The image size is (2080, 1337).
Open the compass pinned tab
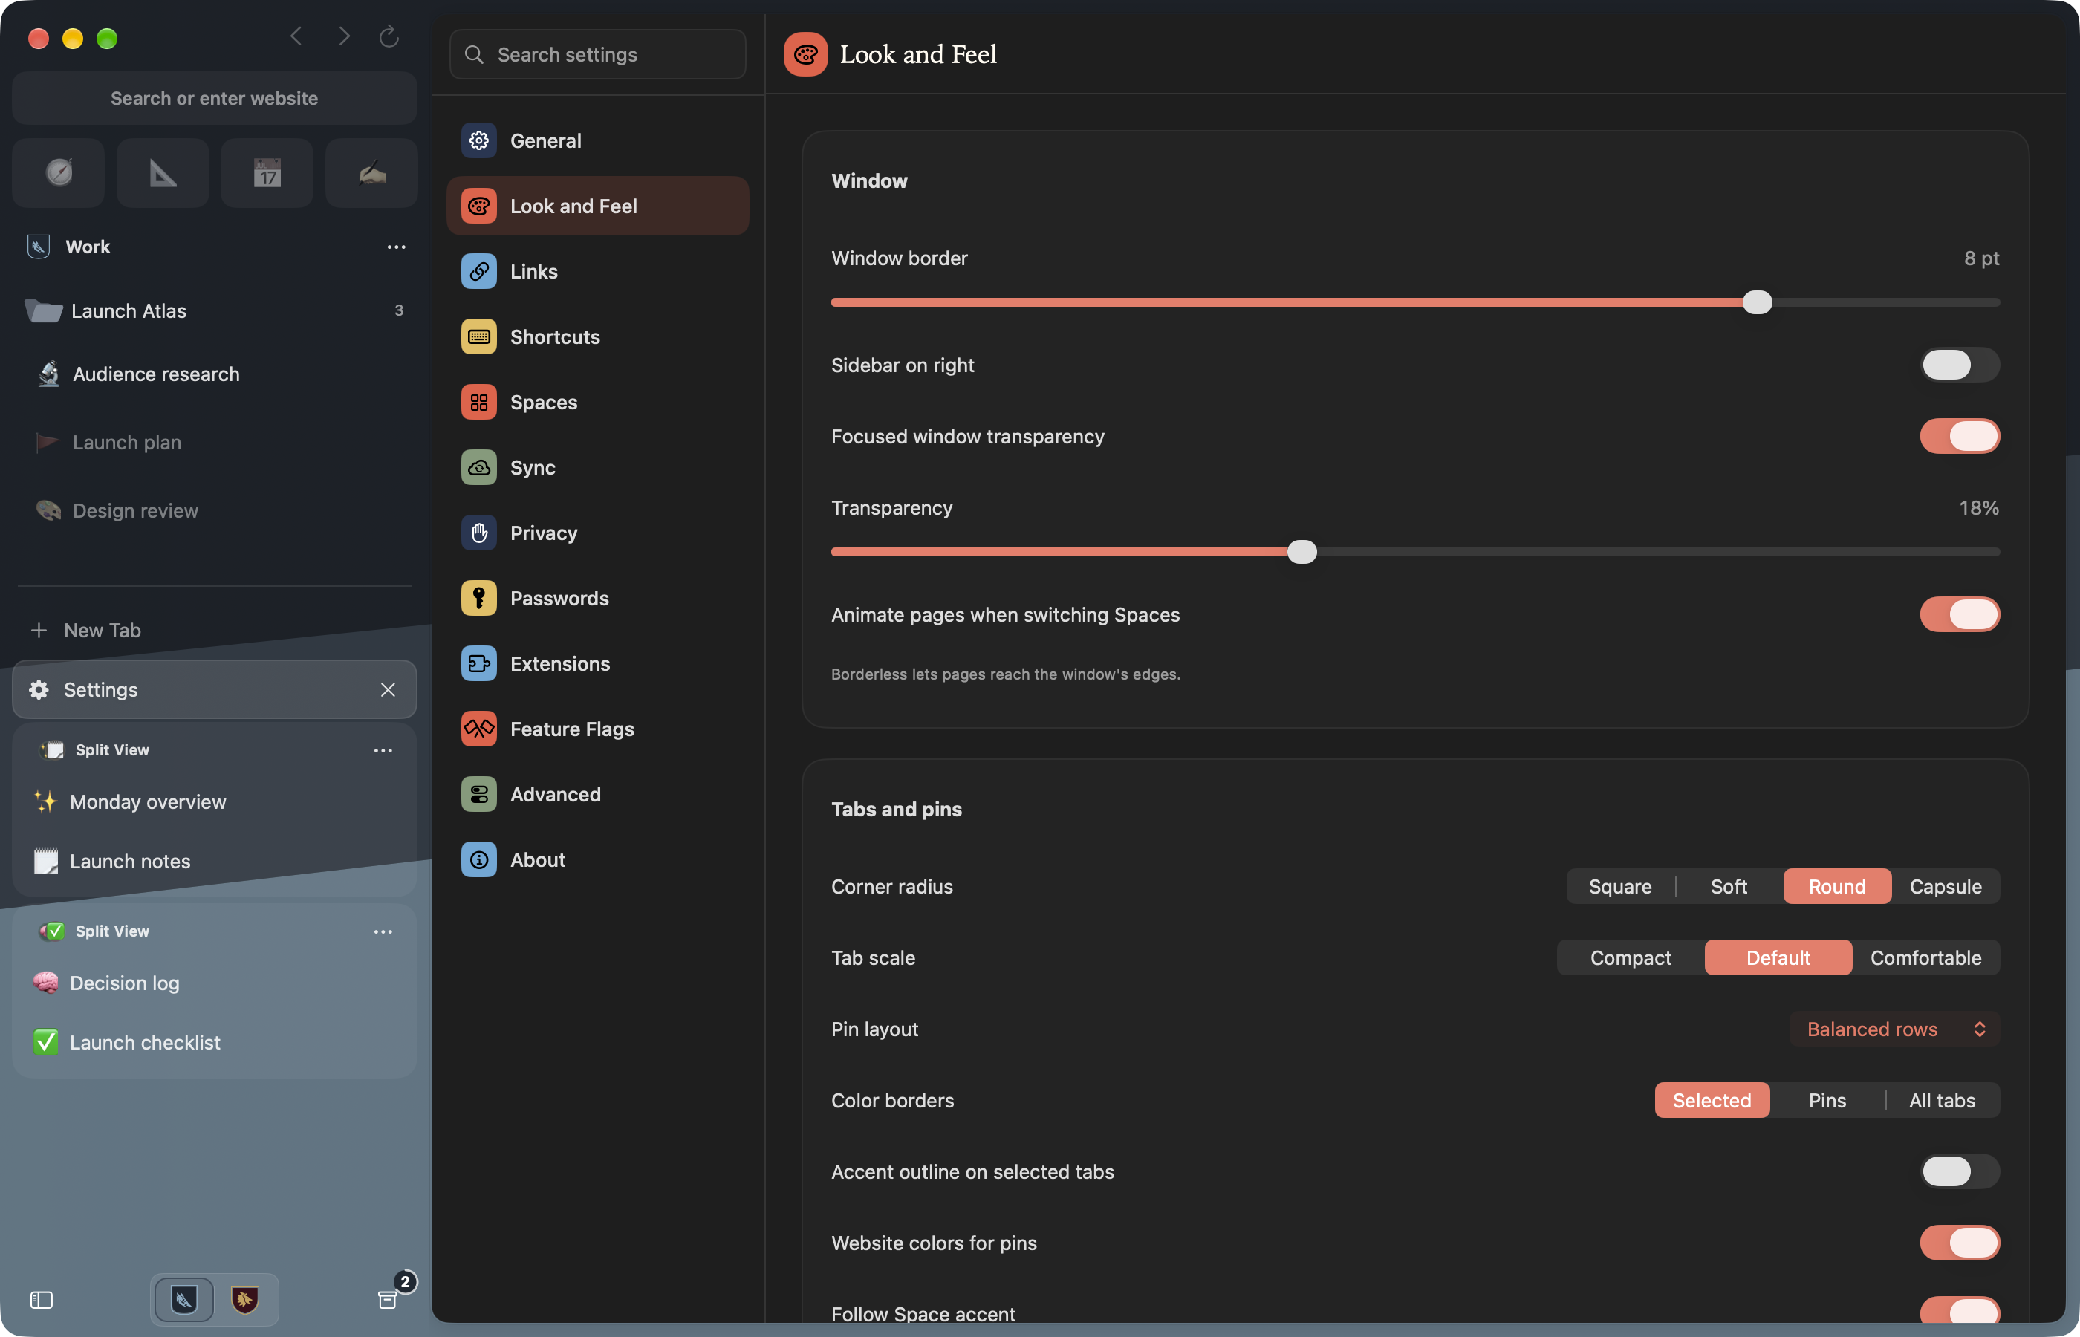59,173
